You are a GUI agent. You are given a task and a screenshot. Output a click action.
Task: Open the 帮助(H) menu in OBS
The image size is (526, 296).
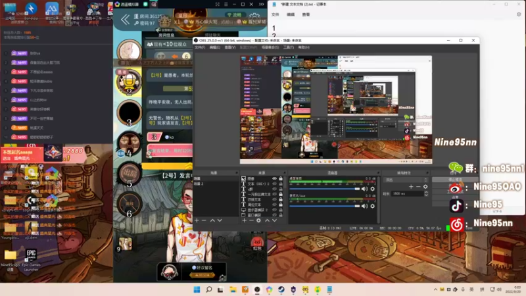point(304,47)
